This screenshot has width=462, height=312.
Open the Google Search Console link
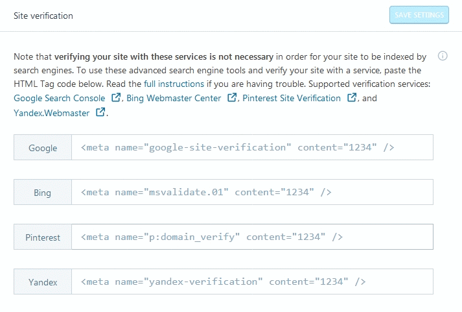click(x=59, y=98)
